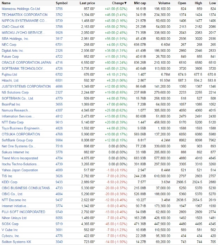Open FUJI SOFT INCORPORATED link

click(x=24, y=212)
